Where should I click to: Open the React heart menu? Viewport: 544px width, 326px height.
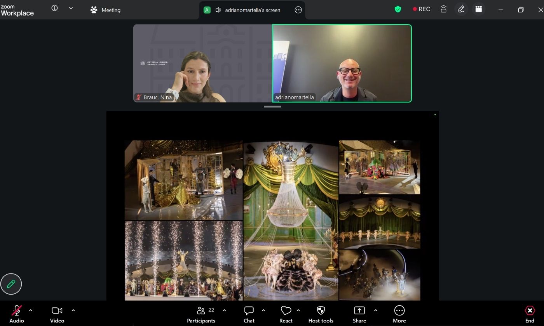point(286,314)
